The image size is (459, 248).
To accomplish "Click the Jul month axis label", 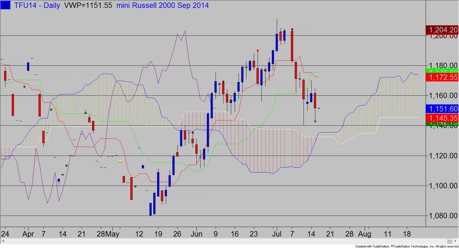I will [x=277, y=234].
